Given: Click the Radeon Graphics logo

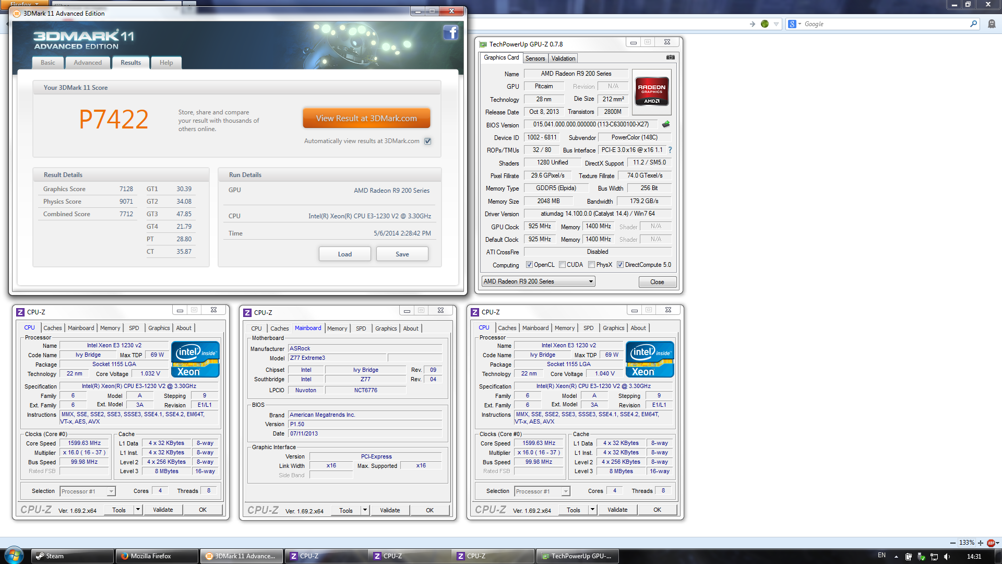Looking at the screenshot, I should pos(651,91).
